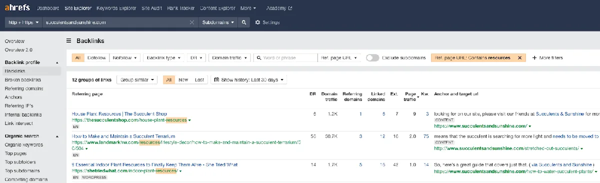The height and width of the screenshot is (183, 600).
Task: Click the Word or phrase search field
Action: tap(285, 58)
